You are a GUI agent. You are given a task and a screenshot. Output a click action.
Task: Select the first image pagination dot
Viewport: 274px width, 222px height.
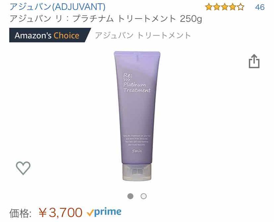pyautogui.click(x=130, y=196)
